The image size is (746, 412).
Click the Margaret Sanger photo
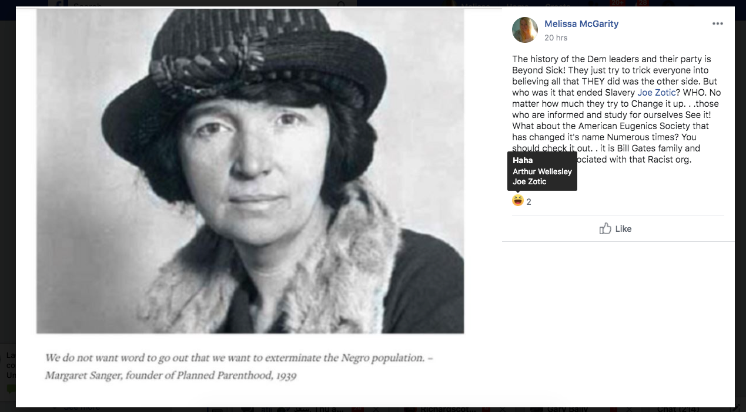point(250,170)
